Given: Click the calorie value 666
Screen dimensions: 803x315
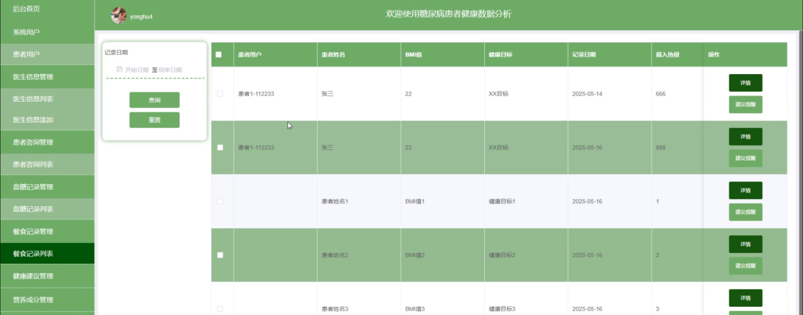Looking at the screenshot, I should 661,94.
